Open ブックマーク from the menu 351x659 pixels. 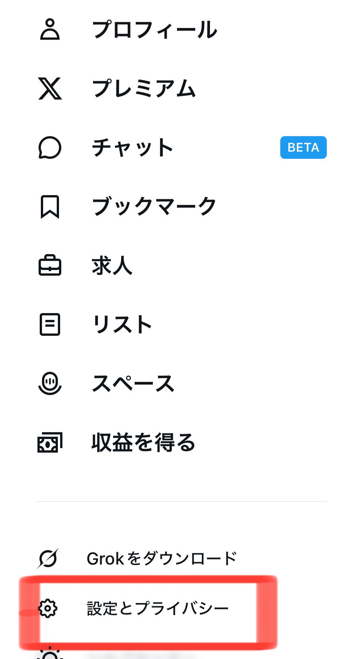click(x=154, y=206)
